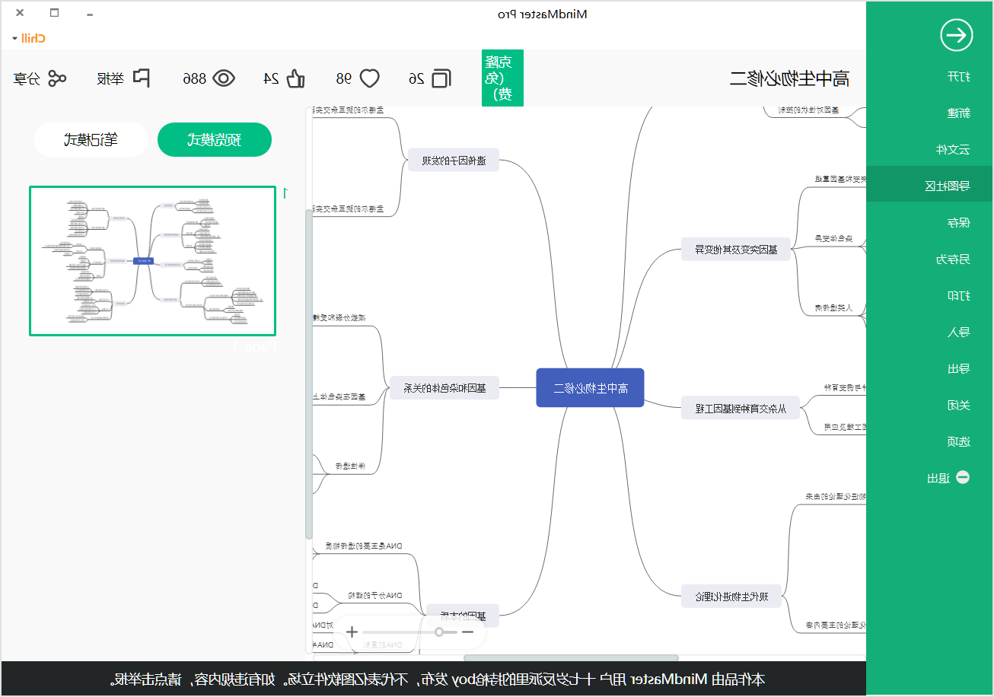Click the clone copy icon beside 26

(x=441, y=78)
